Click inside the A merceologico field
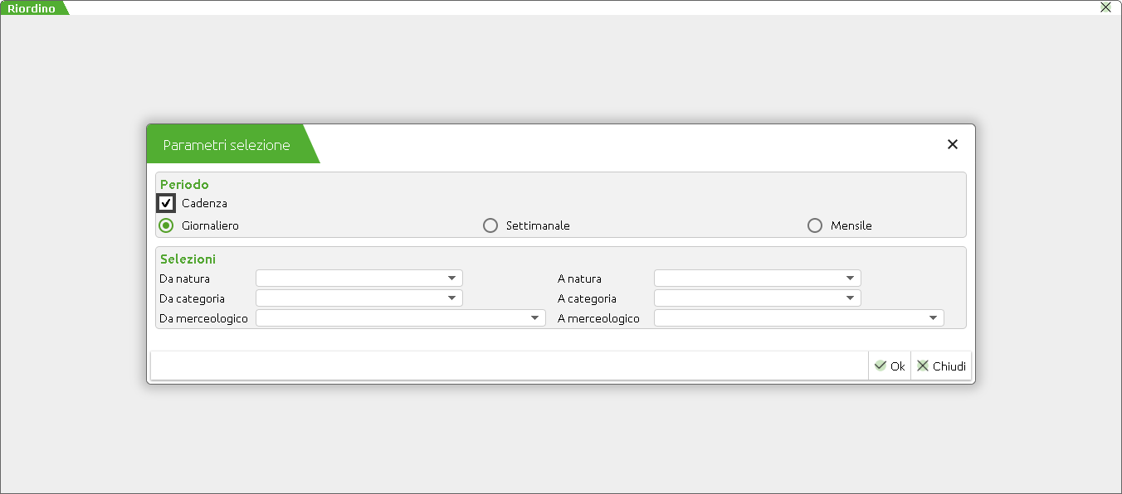 [790, 318]
